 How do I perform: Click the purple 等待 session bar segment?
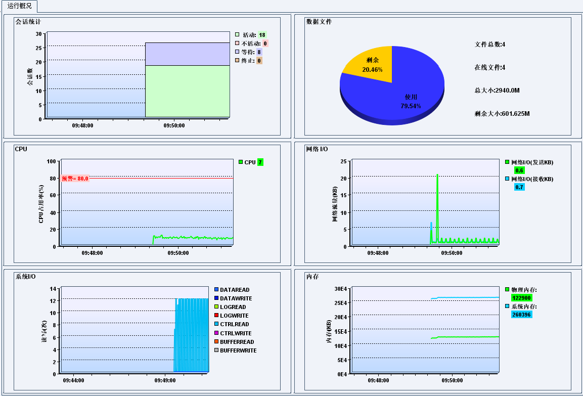pyautogui.click(x=187, y=54)
